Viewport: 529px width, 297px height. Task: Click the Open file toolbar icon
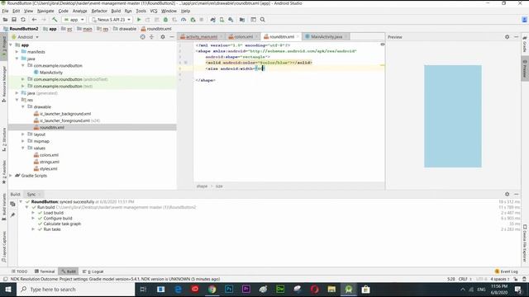(x=5, y=20)
